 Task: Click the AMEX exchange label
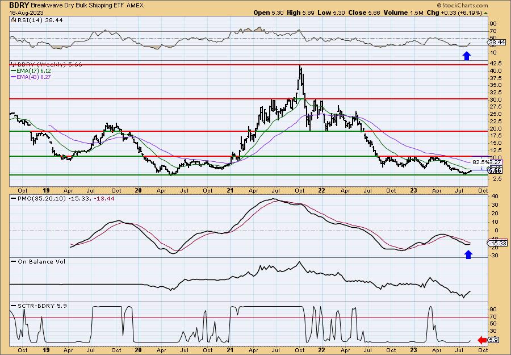(x=135, y=6)
